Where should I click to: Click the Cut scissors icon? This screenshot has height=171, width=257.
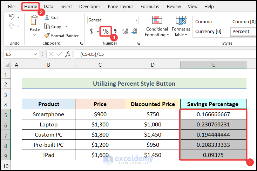point(47,18)
